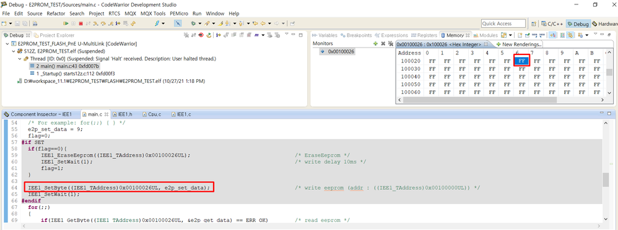Click the red Terminate debug icon
The height and width of the screenshot is (230, 618).
pyautogui.click(x=81, y=23)
